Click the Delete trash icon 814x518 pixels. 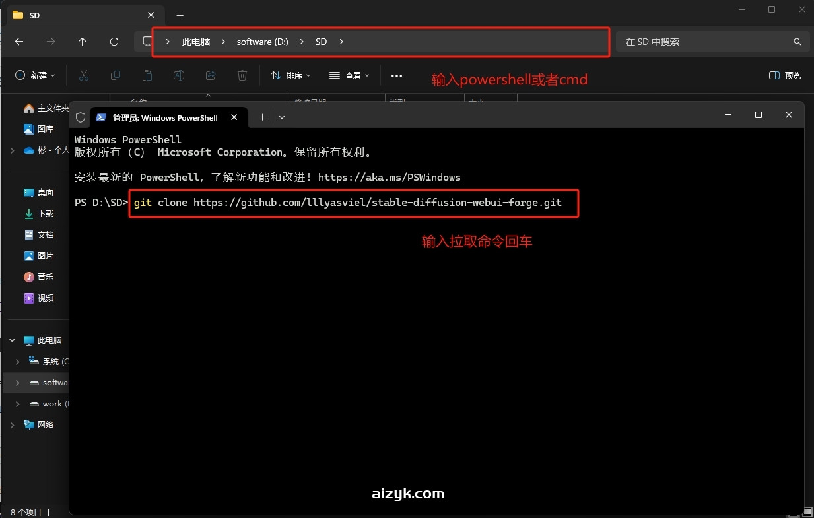coord(242,75)
